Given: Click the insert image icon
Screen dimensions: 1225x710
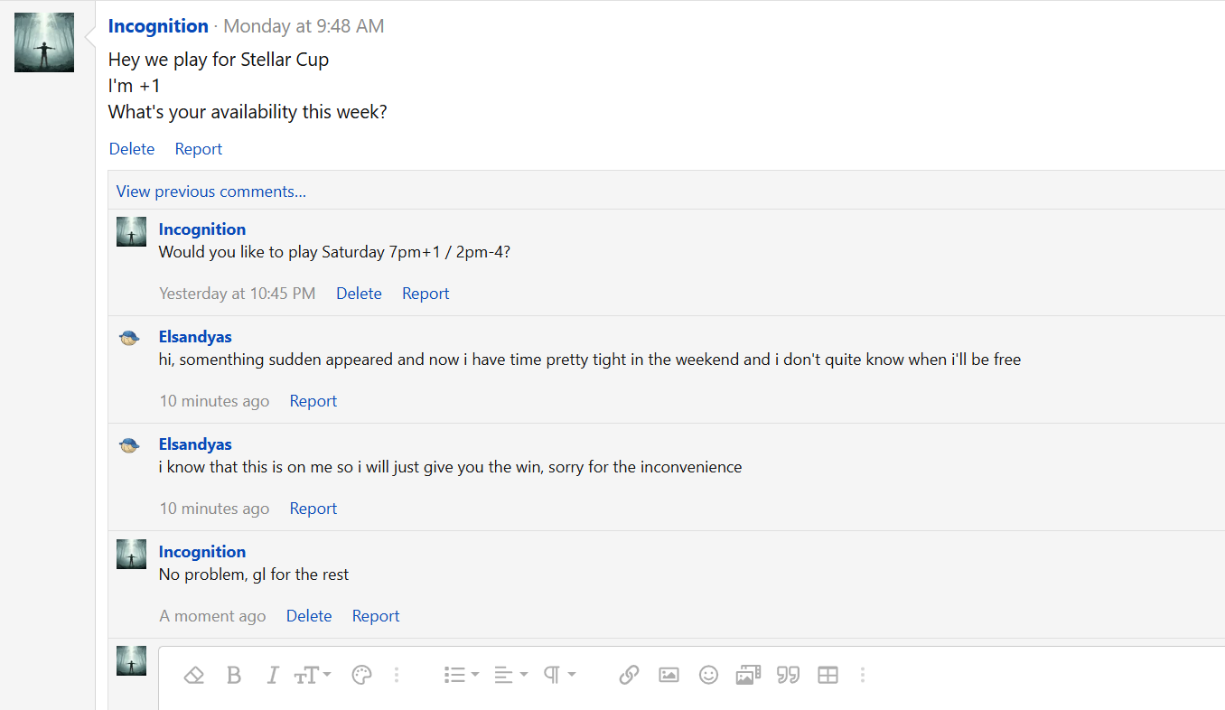Looking at the screenshot, I should point(669,675).
